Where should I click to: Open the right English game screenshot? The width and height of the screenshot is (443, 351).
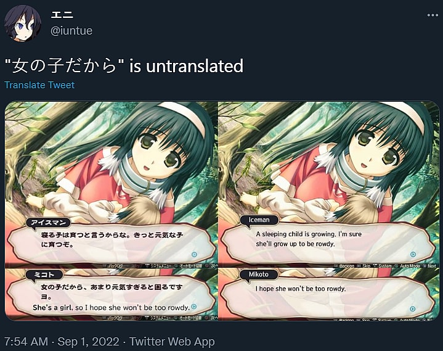pyautogui.click(x=329, y=211)
